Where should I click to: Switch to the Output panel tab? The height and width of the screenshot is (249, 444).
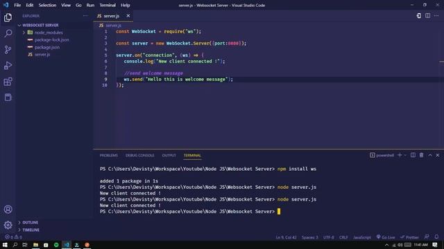(x=169, y=155)
